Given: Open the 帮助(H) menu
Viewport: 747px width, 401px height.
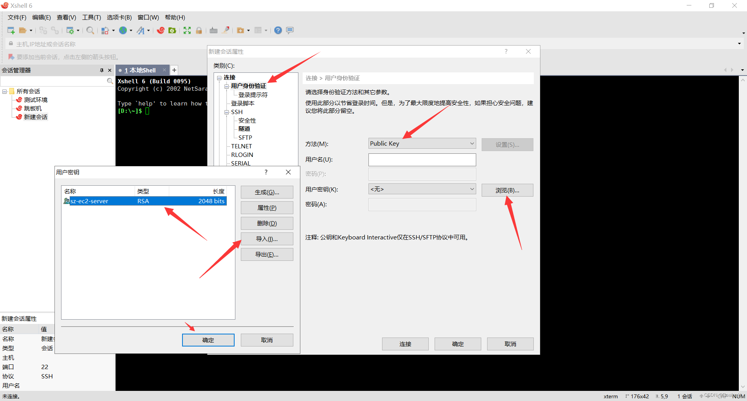Looking at the screenshot, I should pyautogui.click(x=175, y=18).
